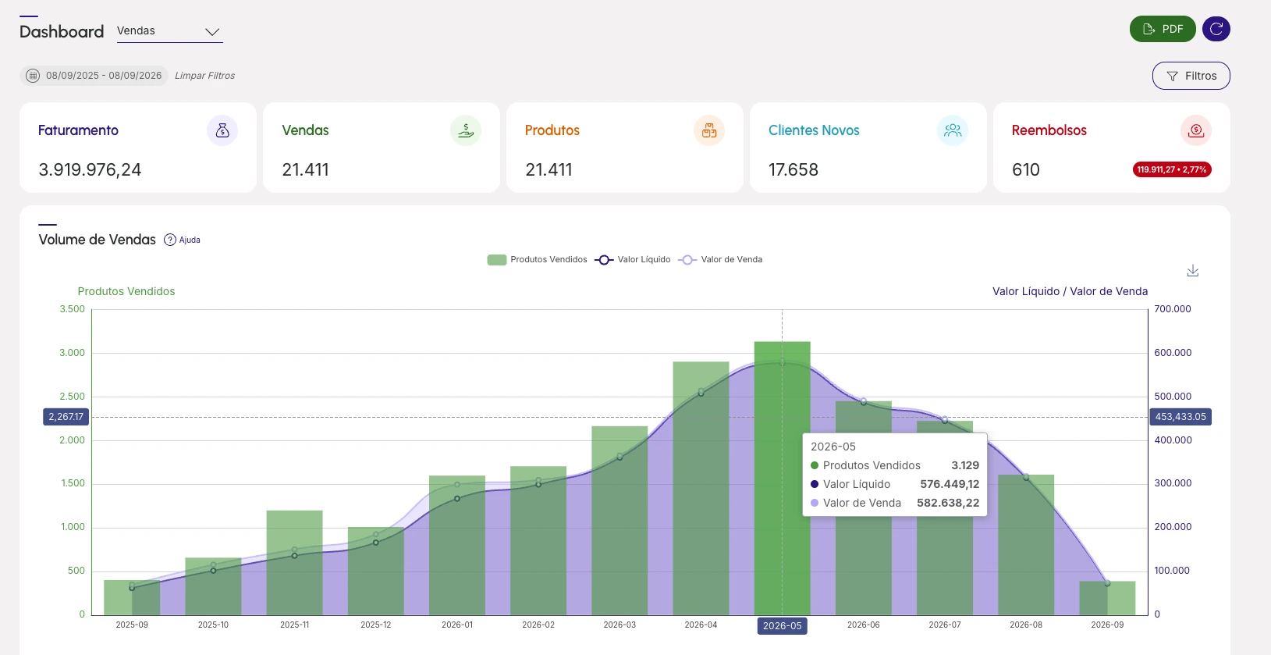Toggle Valor Líquido legend series
1271x655 pixels.
click(x=633, y=260)
